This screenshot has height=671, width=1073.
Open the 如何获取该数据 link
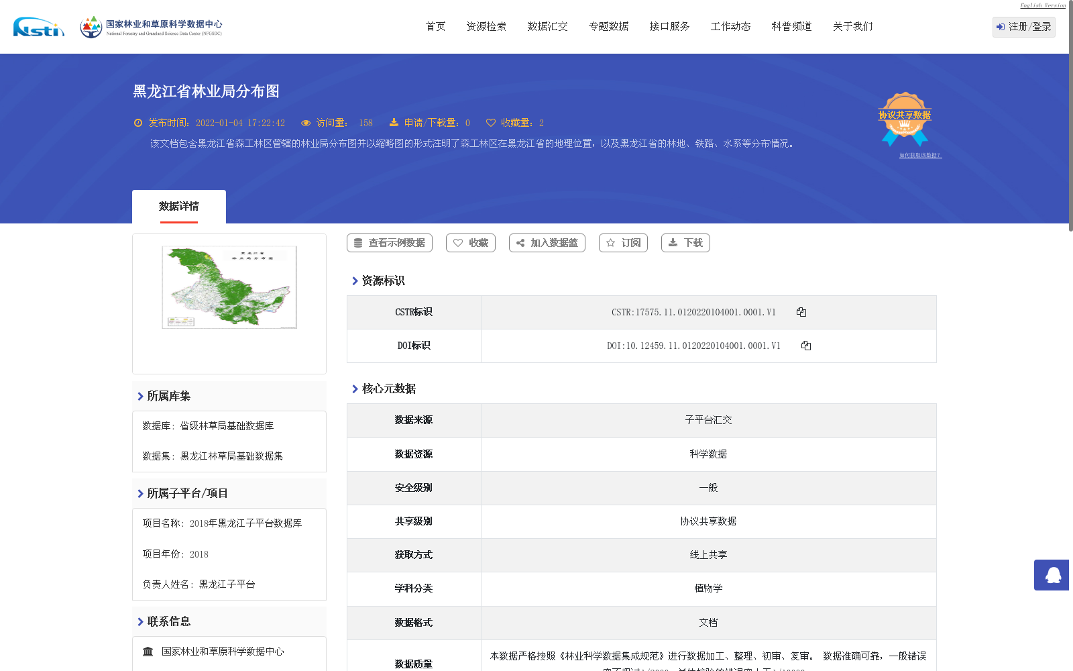tap(920, 155)
